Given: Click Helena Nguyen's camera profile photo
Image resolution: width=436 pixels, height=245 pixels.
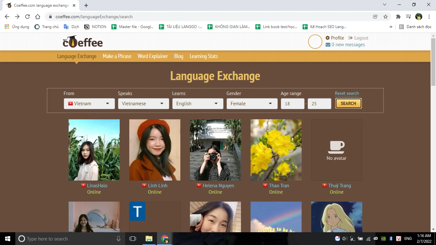Looking at the screenshot, I should click(x=215, y=150).
